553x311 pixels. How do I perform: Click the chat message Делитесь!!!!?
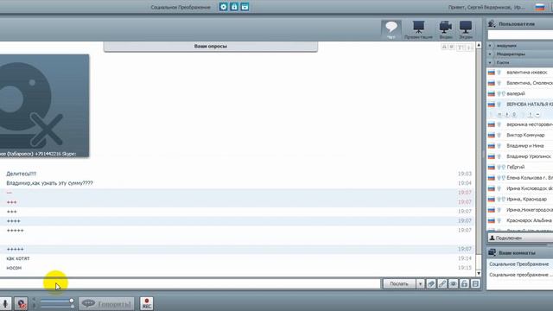coord(21,174)
